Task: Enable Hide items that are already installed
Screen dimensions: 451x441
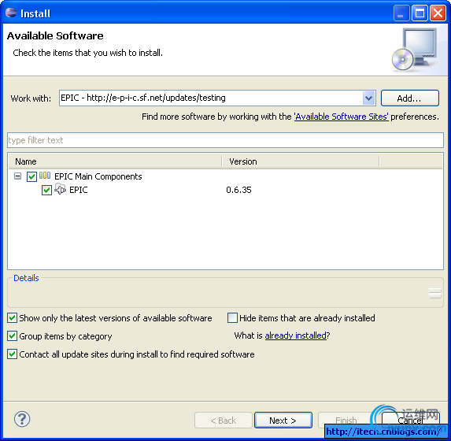Action: (232, 318)
